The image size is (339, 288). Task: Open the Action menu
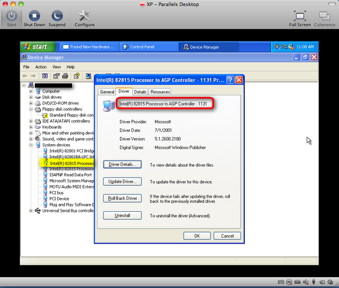pos(41,67)
